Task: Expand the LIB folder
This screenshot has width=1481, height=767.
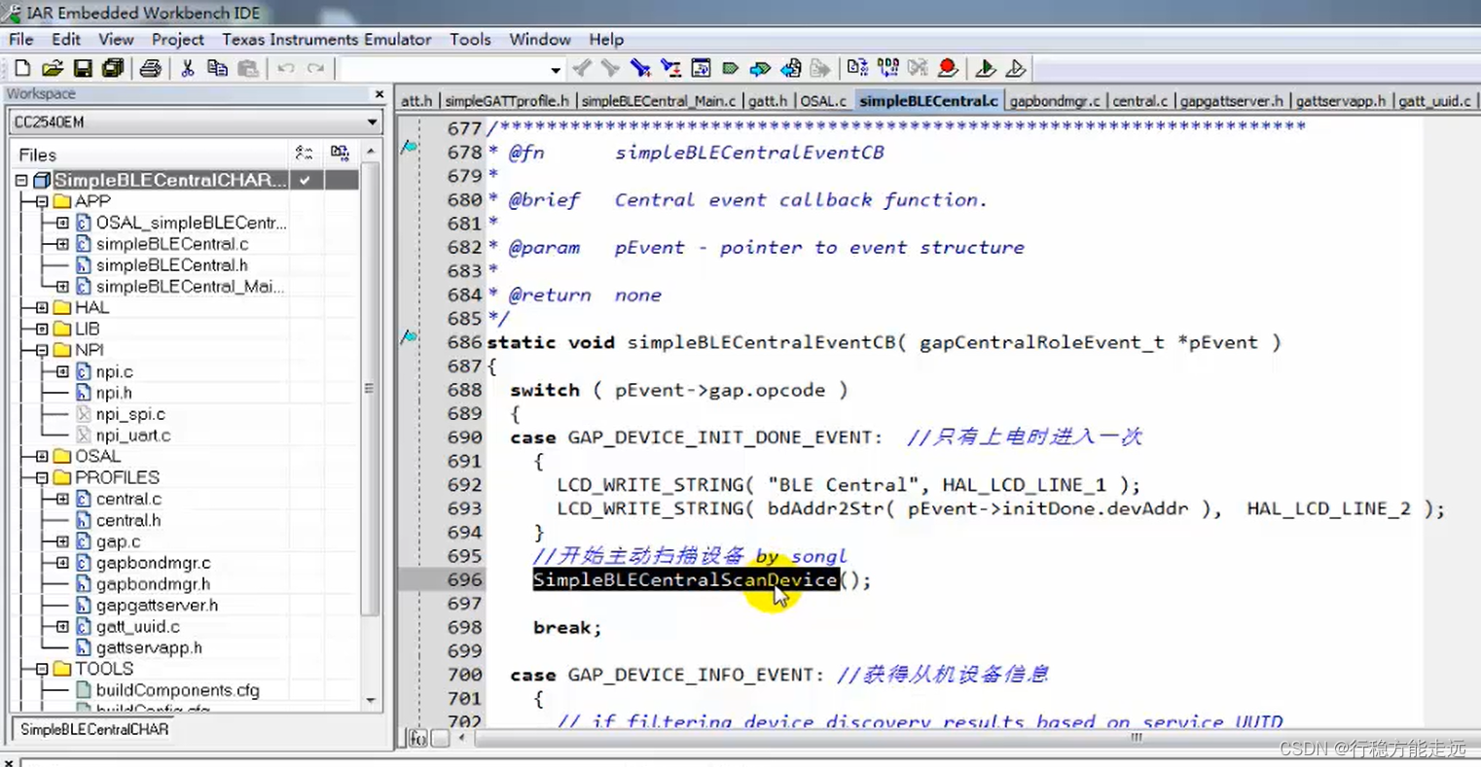Action: click(x=42, y=329)
